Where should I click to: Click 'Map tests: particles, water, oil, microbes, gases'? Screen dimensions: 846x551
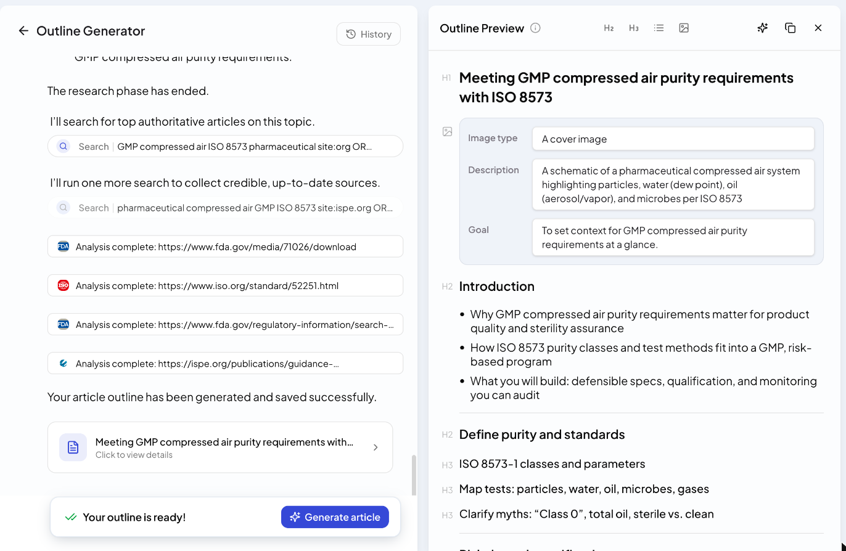tap(584, 489)
